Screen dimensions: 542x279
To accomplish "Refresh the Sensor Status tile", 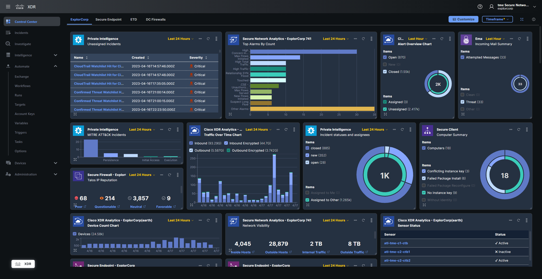I will 518,220.
